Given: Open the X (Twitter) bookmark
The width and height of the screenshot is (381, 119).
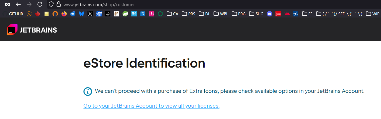Looking at the screenshot, I should 90,14.
